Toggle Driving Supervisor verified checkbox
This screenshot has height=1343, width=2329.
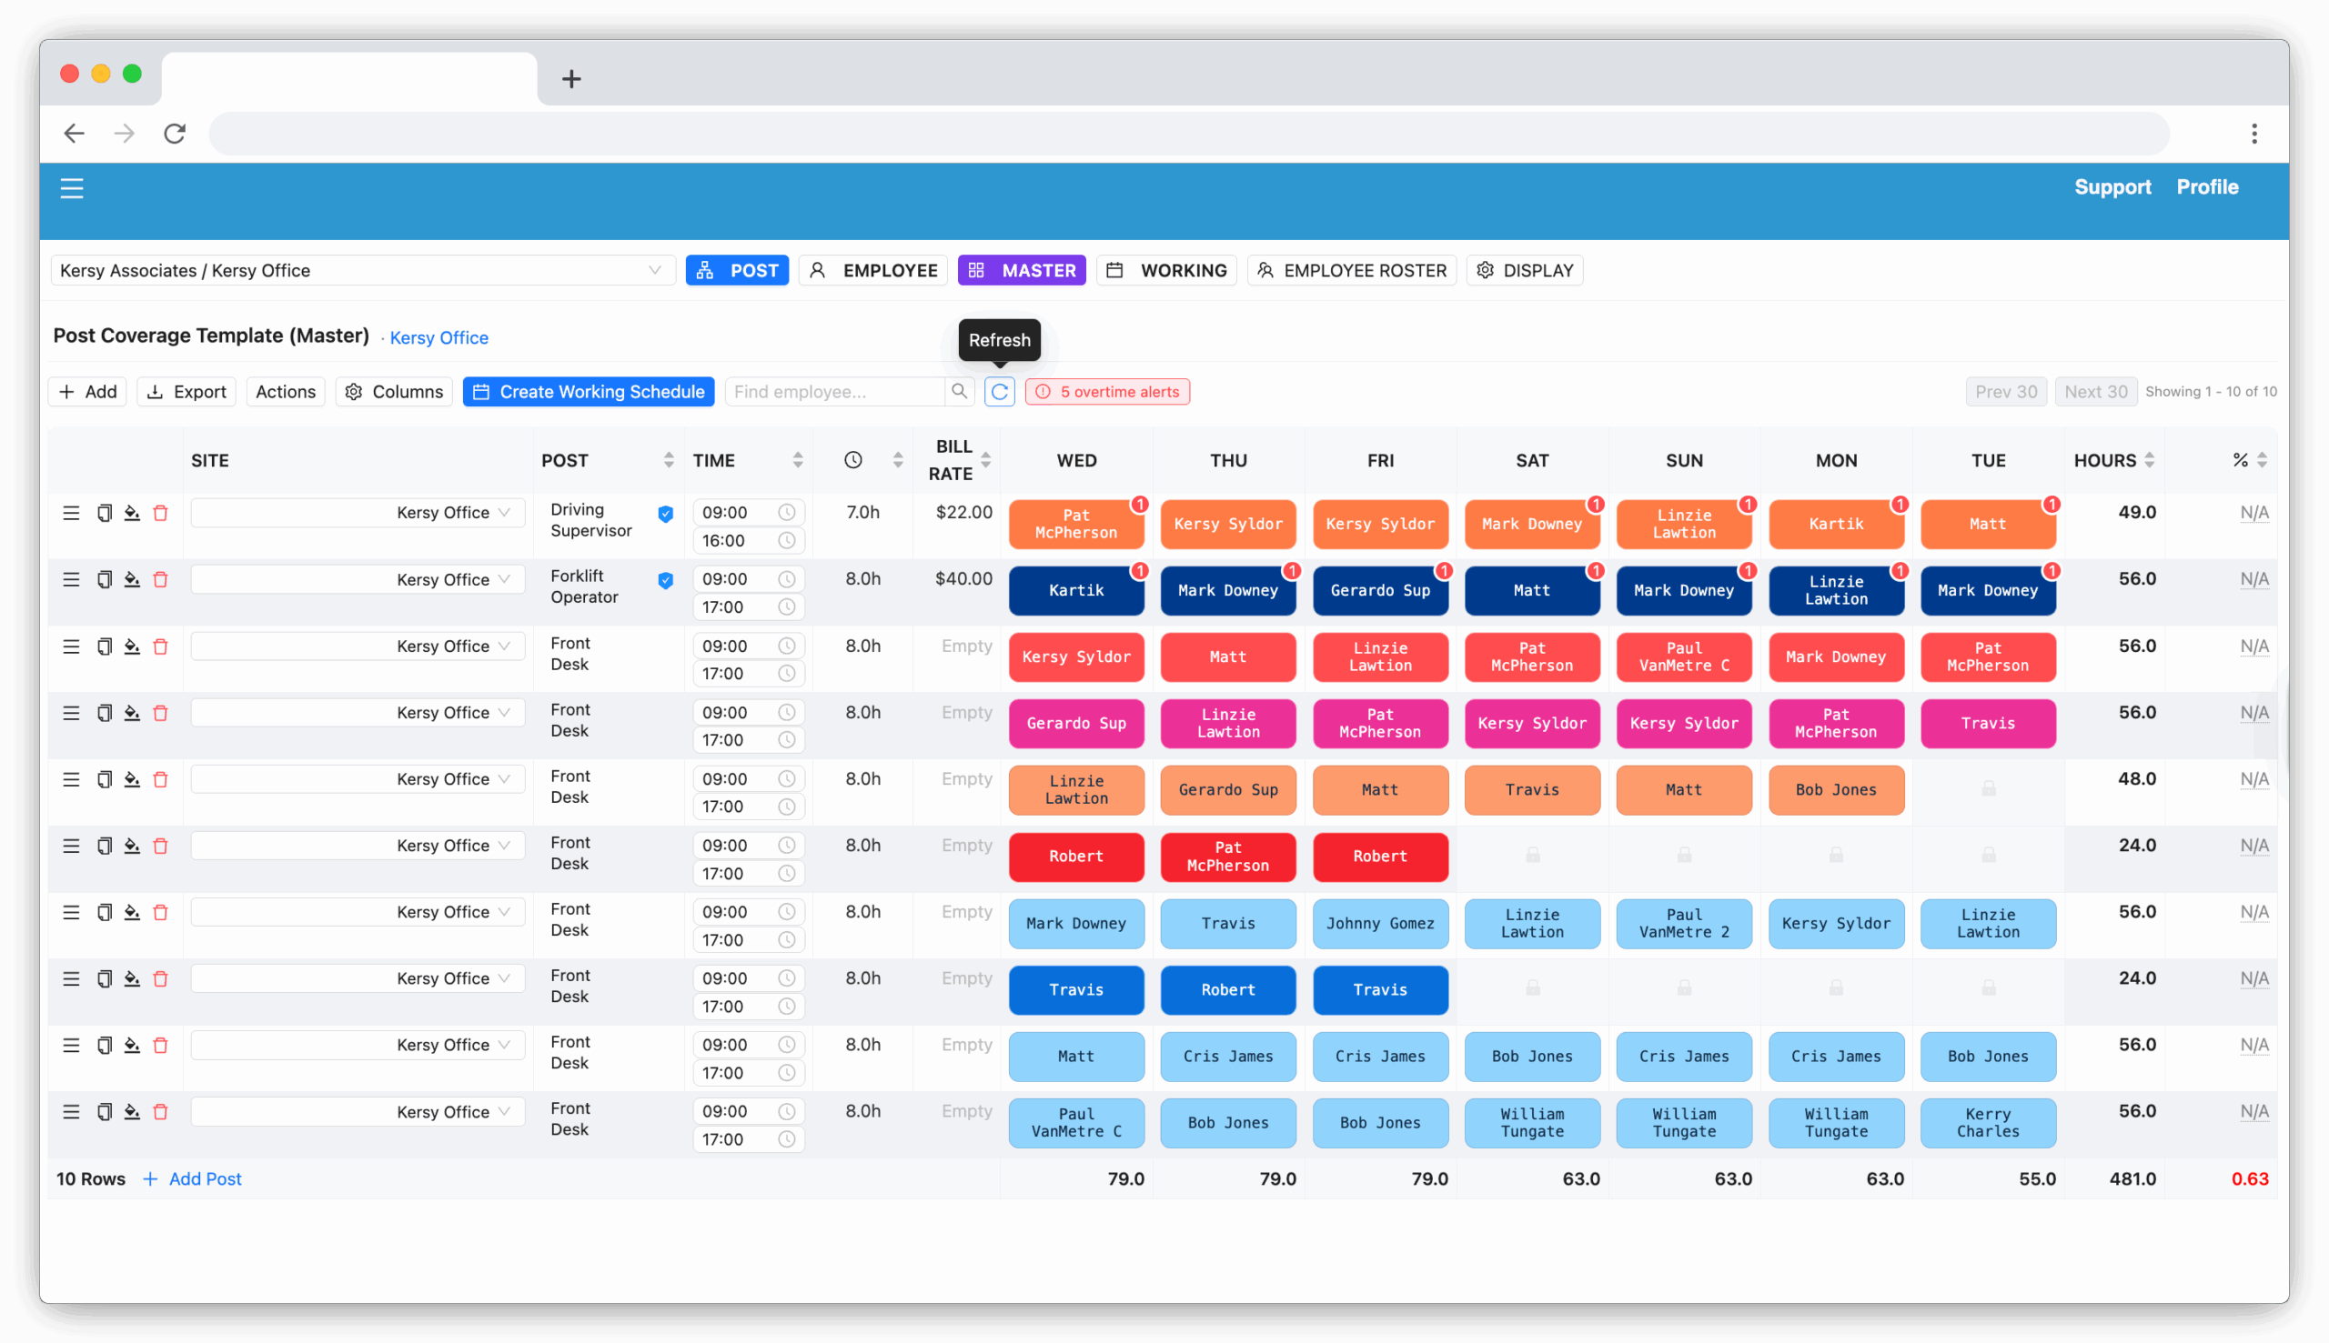(x=665, y=514)
